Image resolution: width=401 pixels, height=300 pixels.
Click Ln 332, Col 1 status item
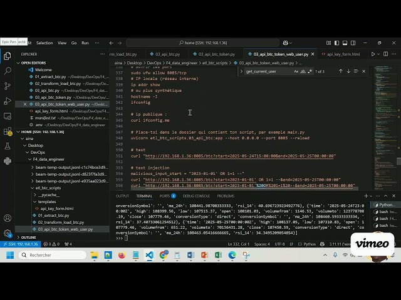238,244
